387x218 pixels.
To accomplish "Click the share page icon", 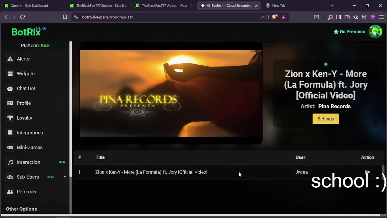I will click(264, 17).
